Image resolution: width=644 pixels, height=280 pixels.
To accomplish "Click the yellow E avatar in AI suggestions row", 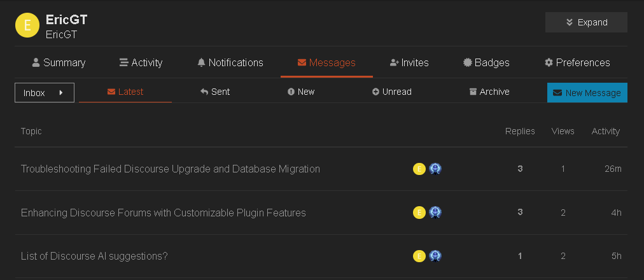I will click(x=419, y=256).
